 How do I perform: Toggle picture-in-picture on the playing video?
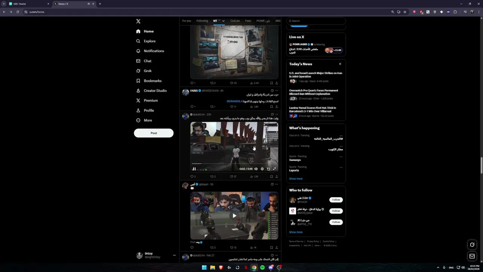[268, 169]
